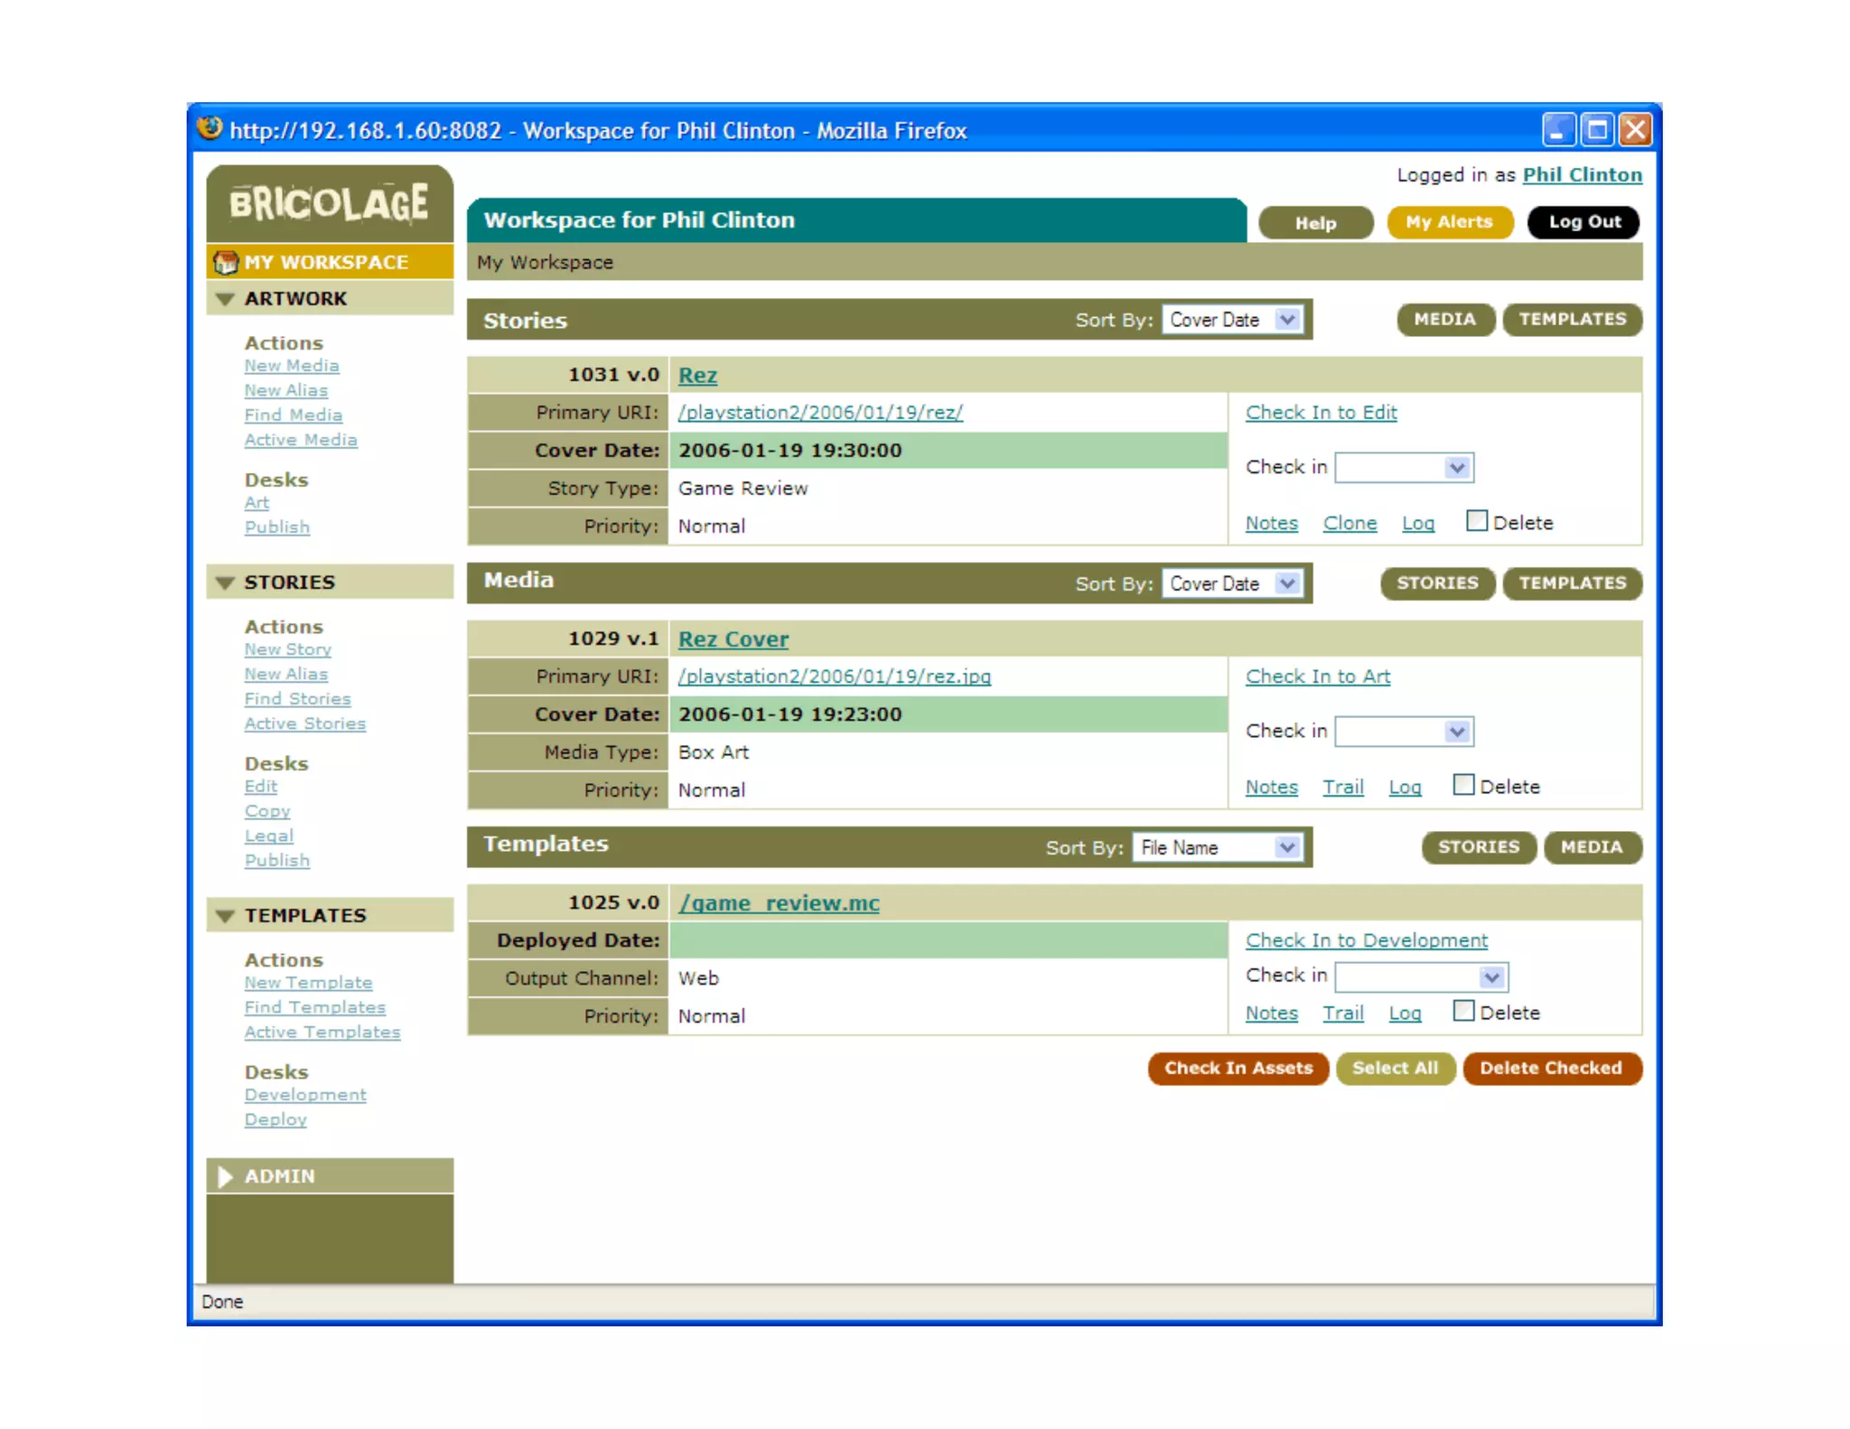
Task: Open Phil Clinton user link
Action: (1582, 175)
